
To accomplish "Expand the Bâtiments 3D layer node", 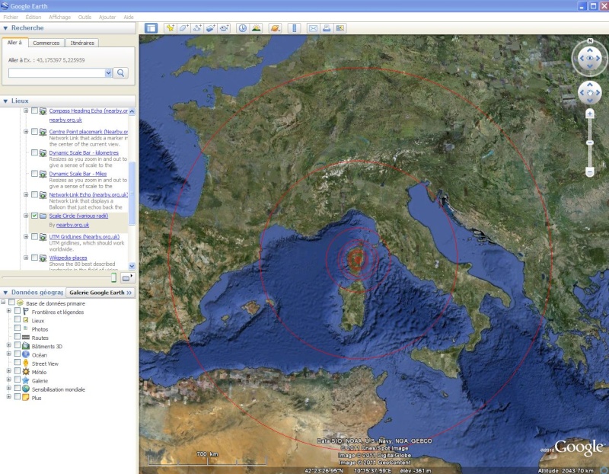I will (x=8, y=345).
